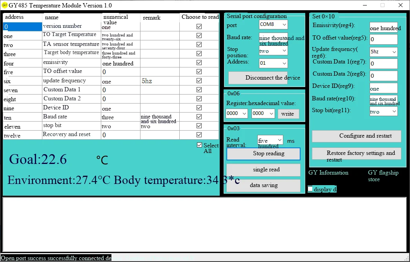Select the highlighted address 0 cell
The image size is (410, 262).
(x=22, y=27)
